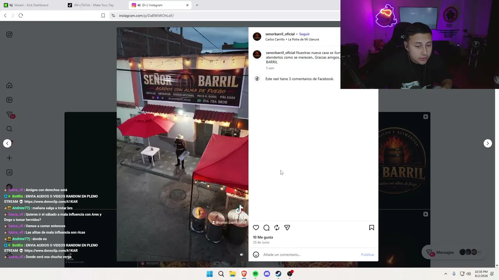
Task: Open senorbarril_oficial profile from post header
Action: tap(280, 34)
